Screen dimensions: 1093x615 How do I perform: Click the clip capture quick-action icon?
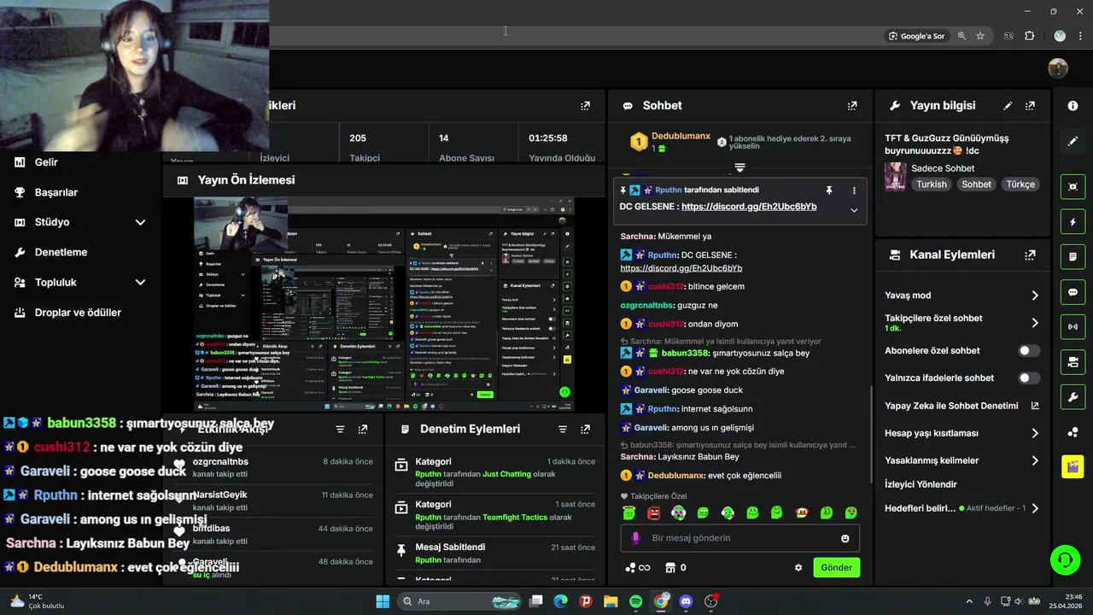coord(1073,186)
